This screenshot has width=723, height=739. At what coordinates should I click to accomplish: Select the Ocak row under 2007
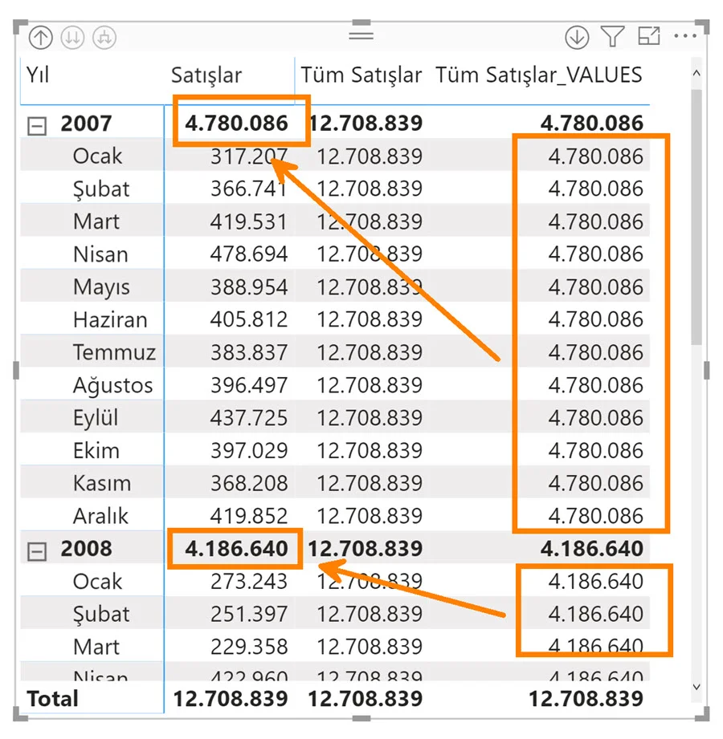point(98,156)
